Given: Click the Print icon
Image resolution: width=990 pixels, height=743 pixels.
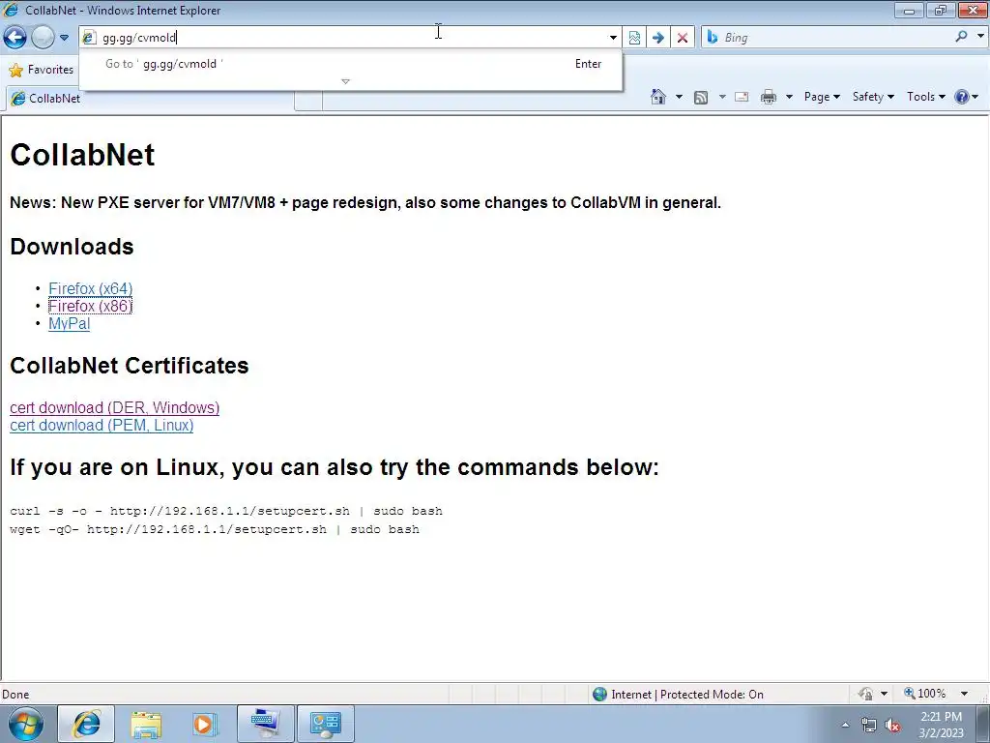Looking at the screenshot, I should [769, 98].
